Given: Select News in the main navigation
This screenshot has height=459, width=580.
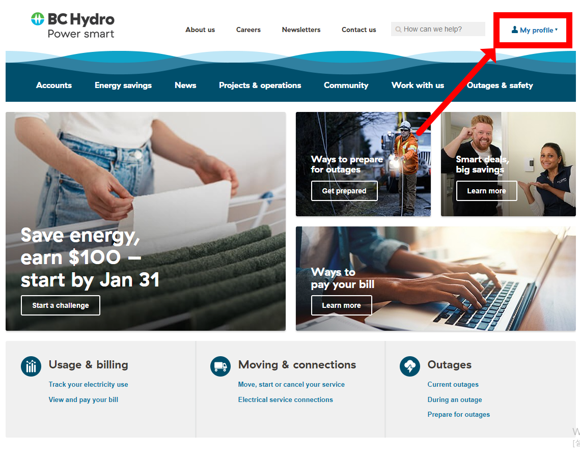Looking at the screenshot, I should coord(185,85).
